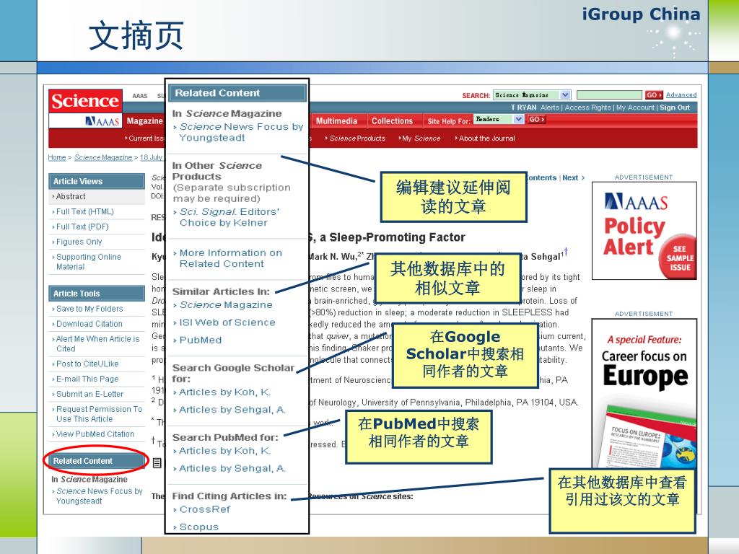Open Figures Only view
The height and width of the screenshot is (554, 739).
pyautogui.click(x=79, y=242)
